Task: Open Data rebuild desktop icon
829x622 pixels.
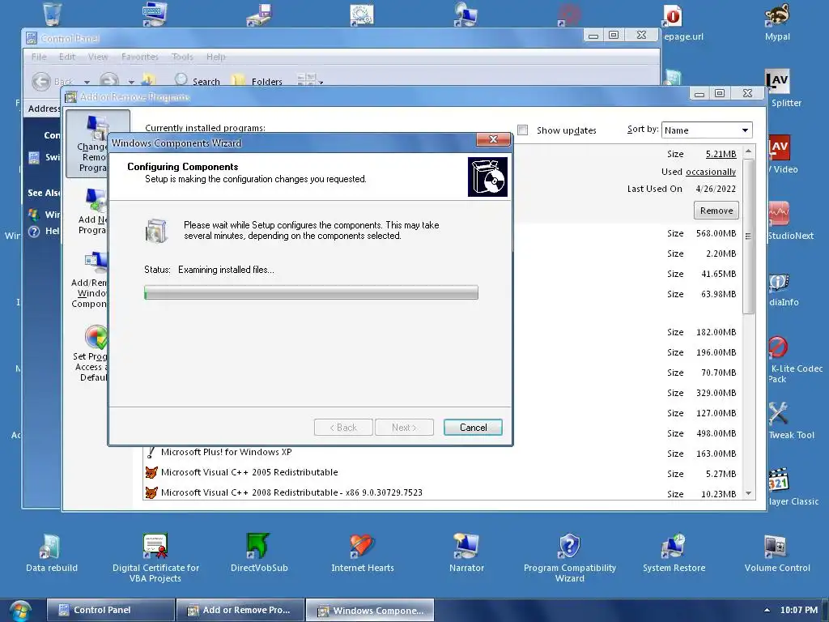Action: pos(51,553)
